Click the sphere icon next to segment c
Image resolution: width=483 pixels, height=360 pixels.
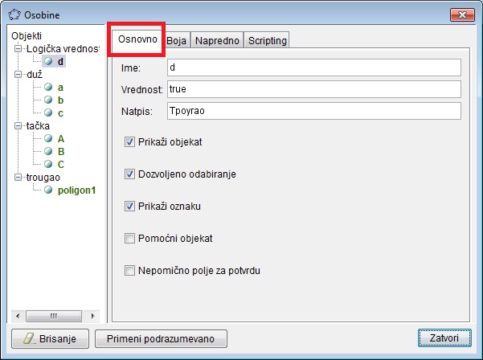pos(48,112)
